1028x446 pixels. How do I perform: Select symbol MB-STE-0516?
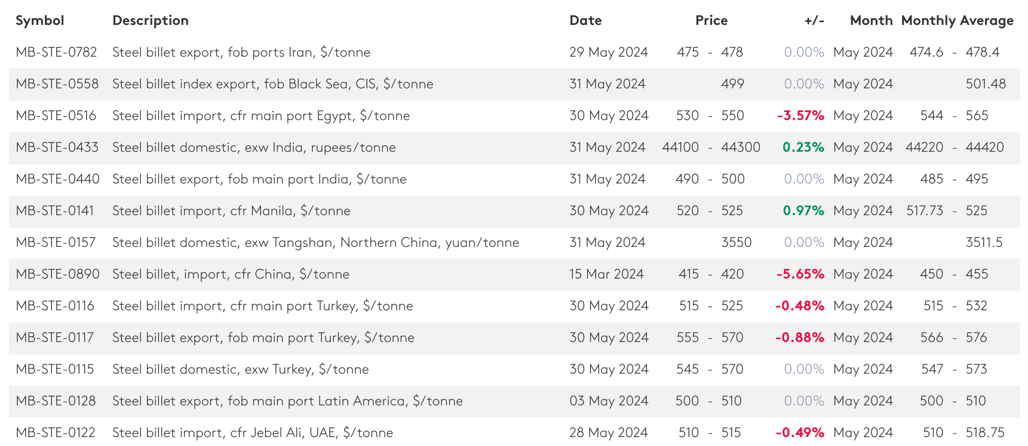tap(56, 116)
